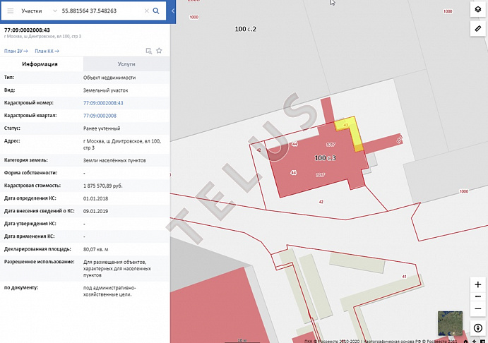Select building labeled 100 с.3
Screen dimensions: 488x343
coord(325,158)
